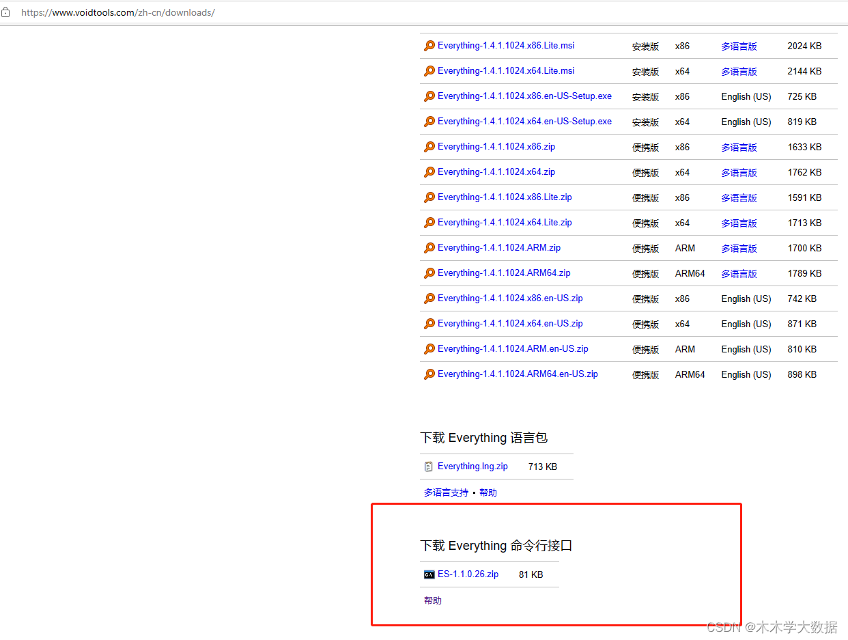The image size is (848, 640).
Task: Click 多语言版 in the x64.zip row
Action: pyautogui.click(x=739, y=173)
